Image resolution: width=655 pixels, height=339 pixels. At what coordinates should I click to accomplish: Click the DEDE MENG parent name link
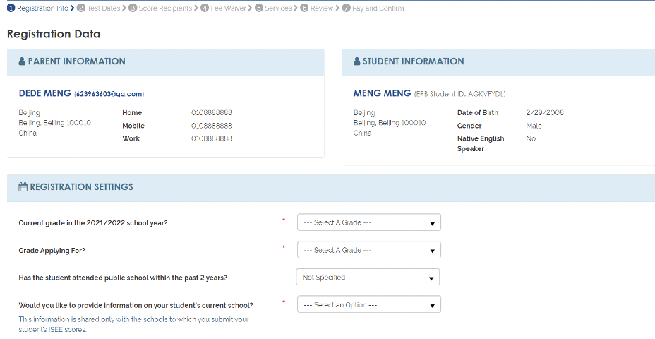click(x=44, y=93)
